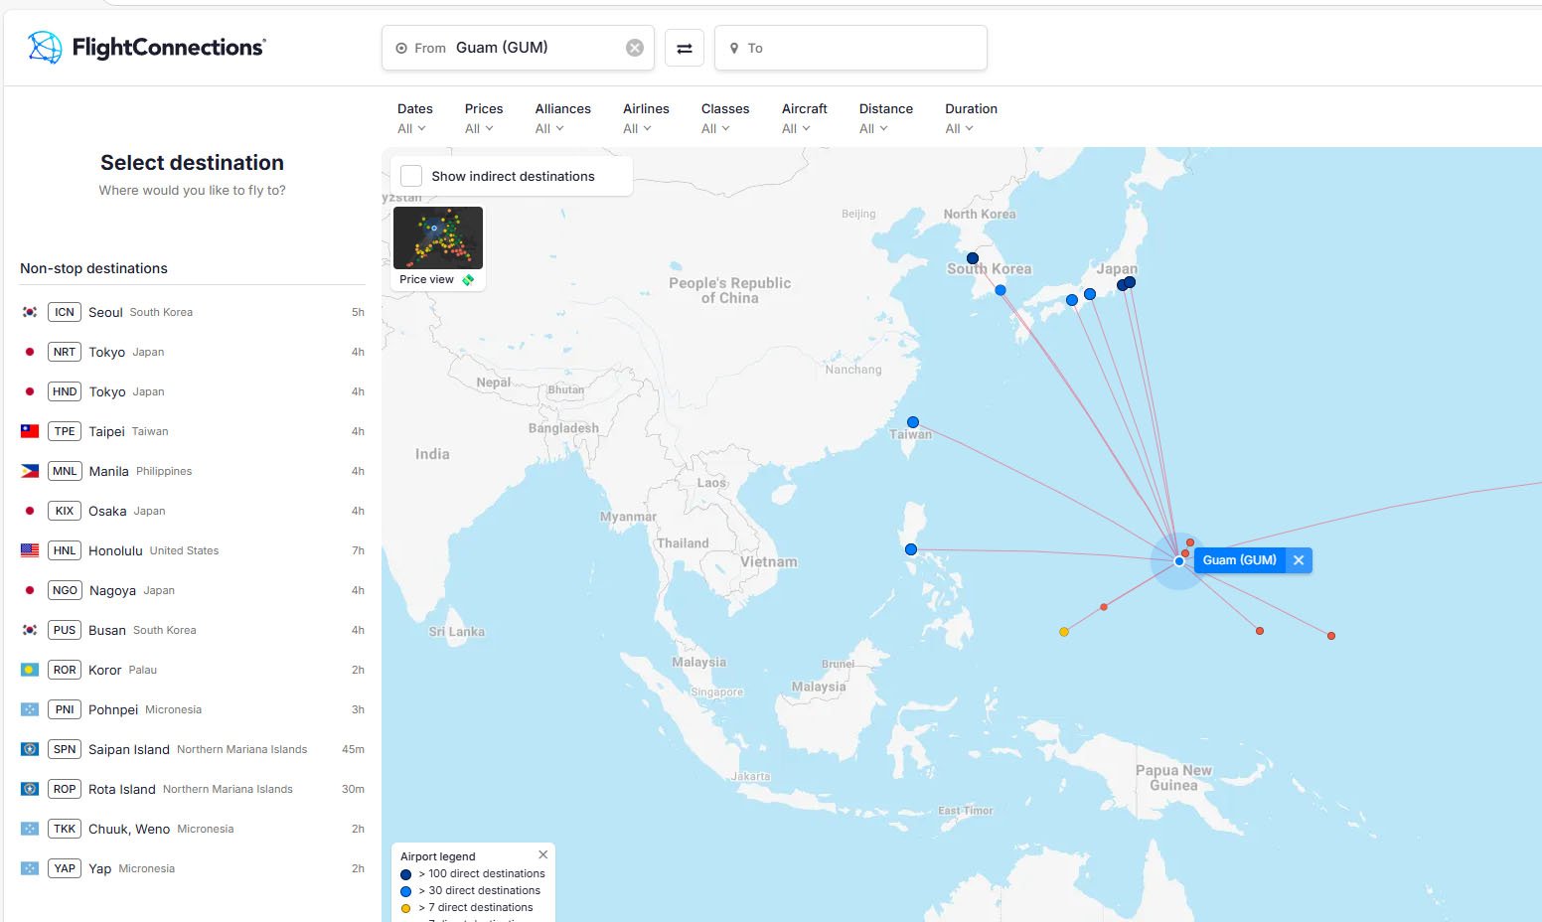Select Chuuk, Weno TKK destination
This screenshot has height=922, width=1542.
pyautogui.click(x=193, y=829)
